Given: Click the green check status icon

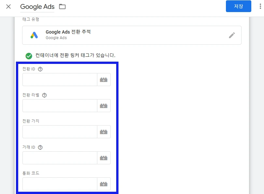Looking at the screenshot, I should (x=29, y=56).
